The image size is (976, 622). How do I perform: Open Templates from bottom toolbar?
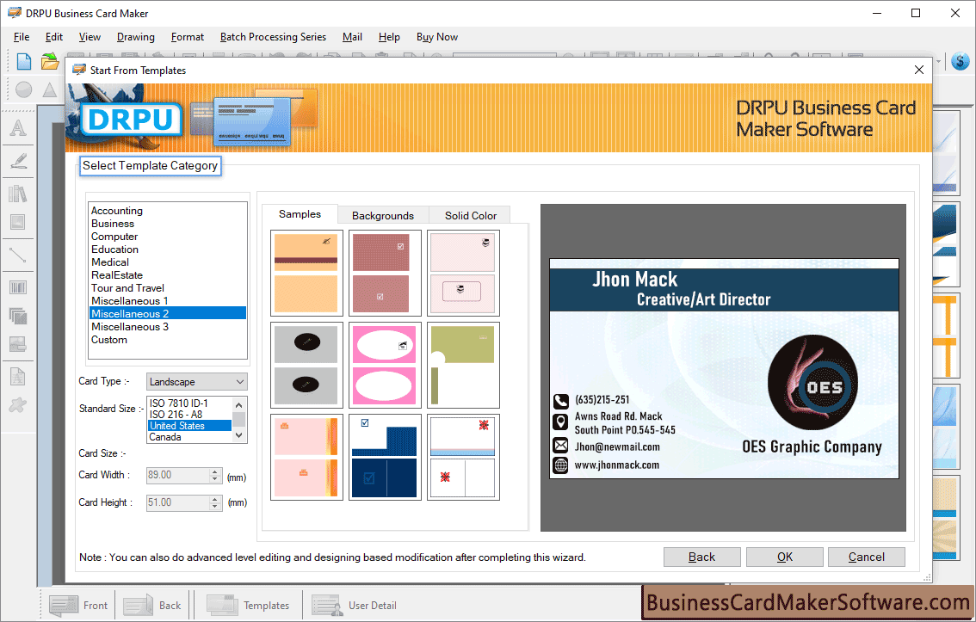click(x=248, y=605)
